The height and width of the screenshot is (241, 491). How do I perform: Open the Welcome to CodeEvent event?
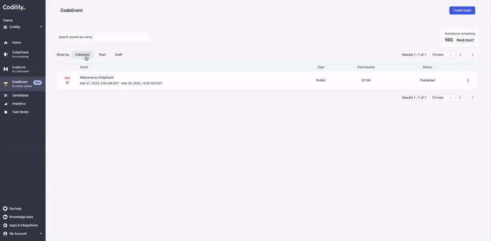point(97,78)
